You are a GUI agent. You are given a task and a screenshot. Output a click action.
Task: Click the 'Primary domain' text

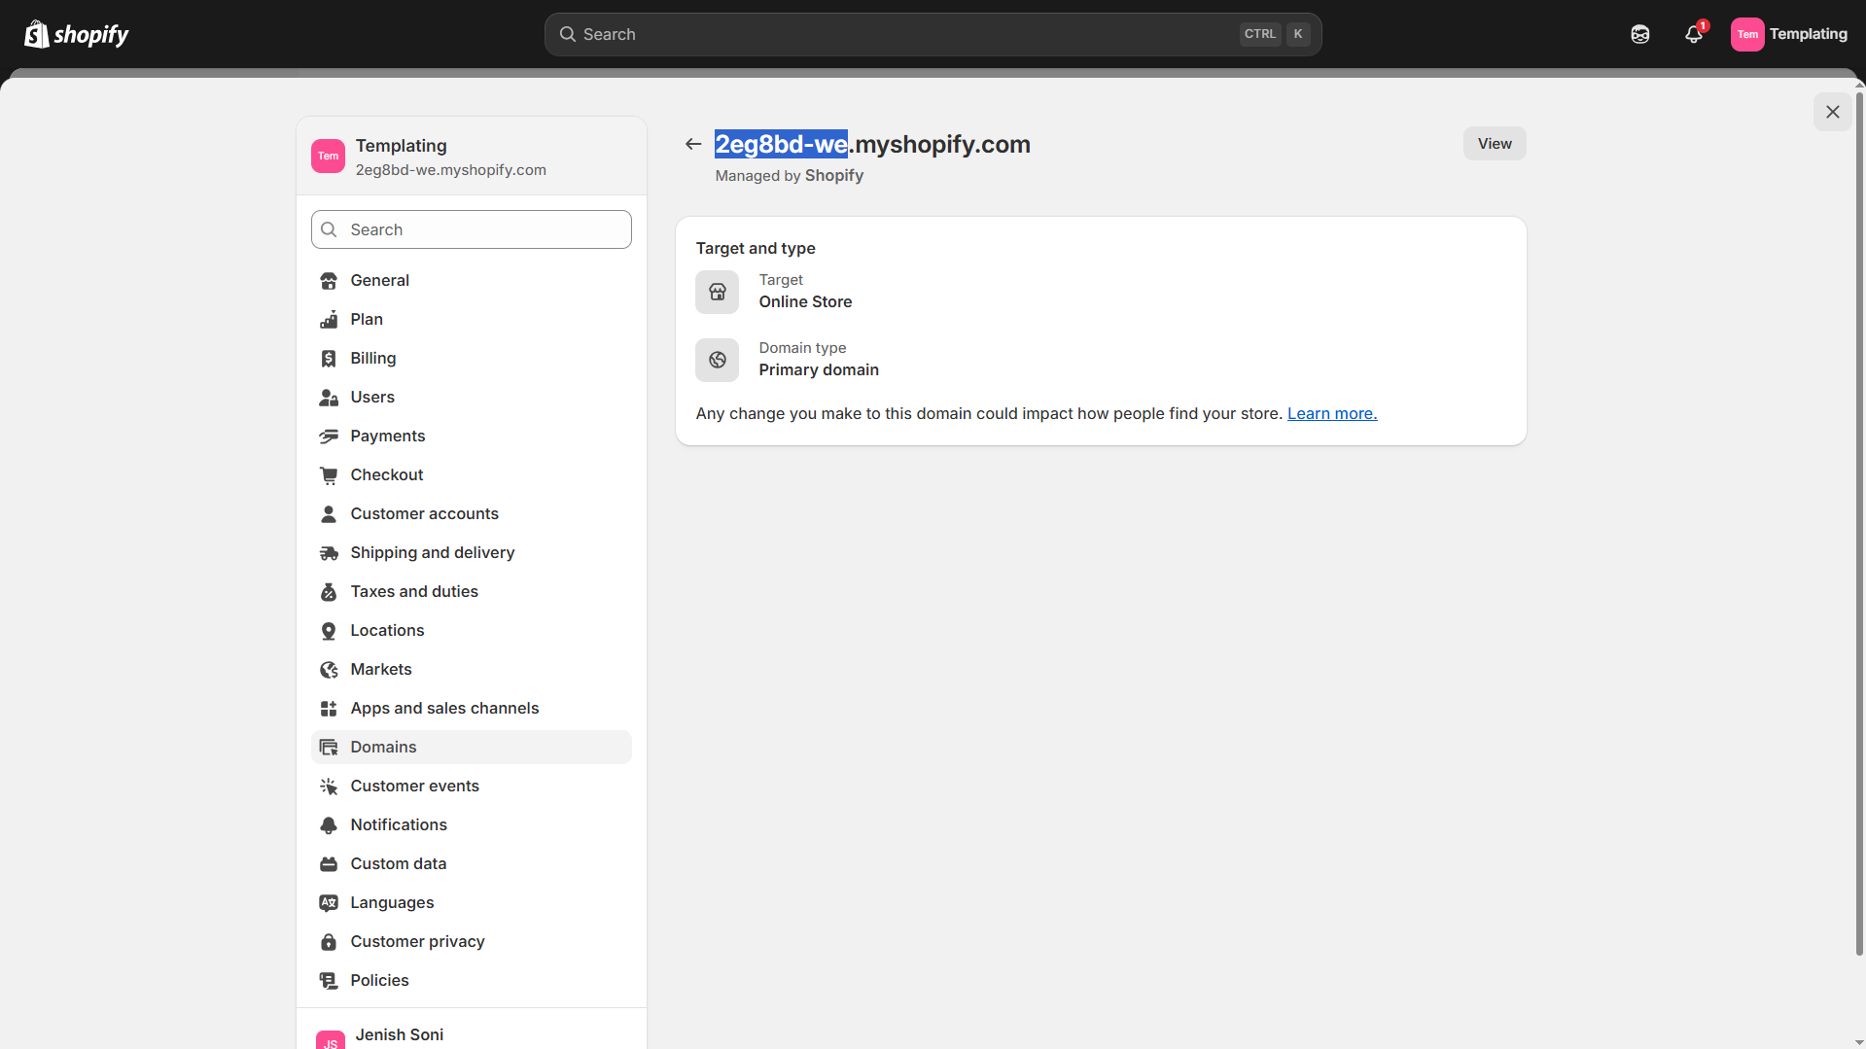(x=819, y=370)
